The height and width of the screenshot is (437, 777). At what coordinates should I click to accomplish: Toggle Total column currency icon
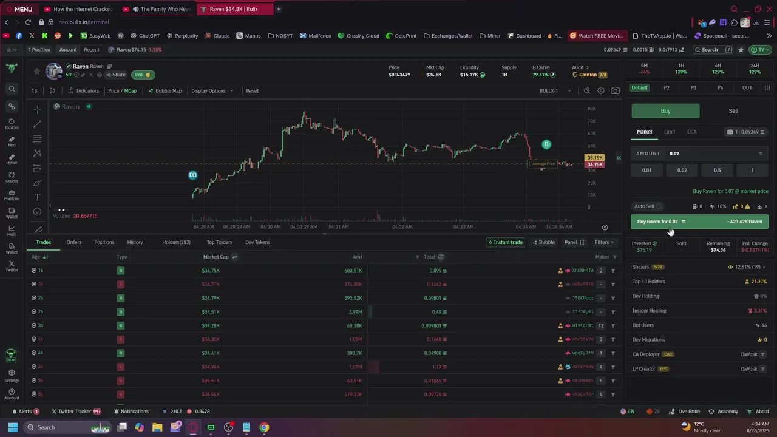(x=441, y=257)
